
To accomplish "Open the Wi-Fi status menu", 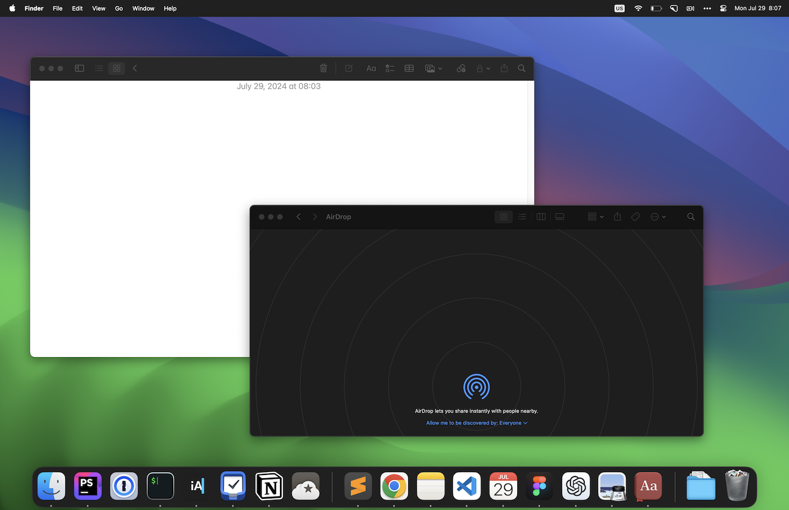I will pyautogui.click(x=638, y=8).
